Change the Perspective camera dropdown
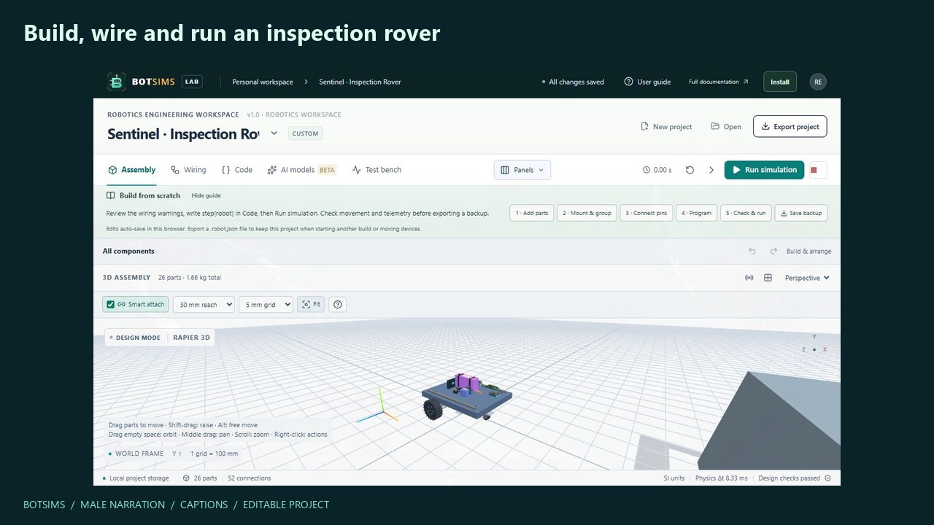Screen dimensions: 934x525 (807, 278)
